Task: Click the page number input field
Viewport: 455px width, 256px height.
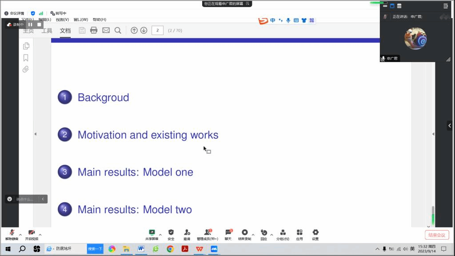Action: [x=157, y=30]
